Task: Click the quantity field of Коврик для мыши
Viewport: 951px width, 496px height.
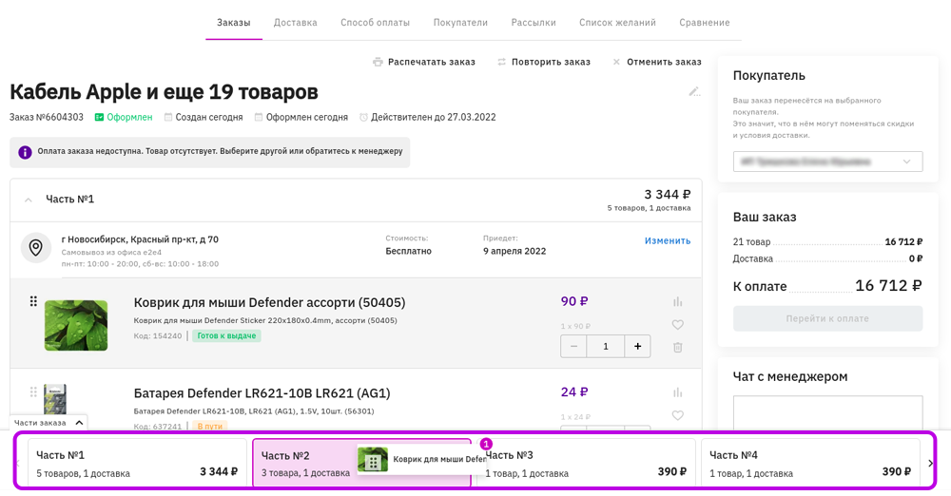Action: pyautogui.click(x=605, y=346)
